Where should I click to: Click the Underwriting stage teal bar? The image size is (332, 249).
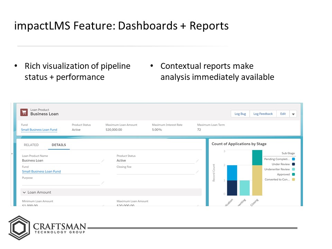click(245, 188)
